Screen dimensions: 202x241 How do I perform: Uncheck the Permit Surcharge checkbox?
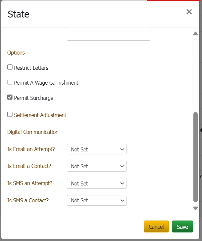tap(10, 97)
